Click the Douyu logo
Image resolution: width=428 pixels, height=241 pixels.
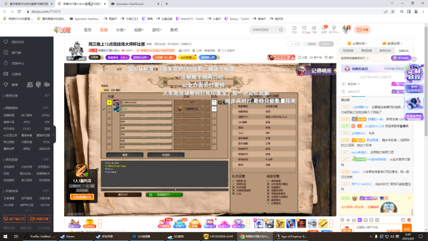(x=62, y=30)
